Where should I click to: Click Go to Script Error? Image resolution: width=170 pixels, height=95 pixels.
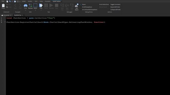(x=104, y=4)
